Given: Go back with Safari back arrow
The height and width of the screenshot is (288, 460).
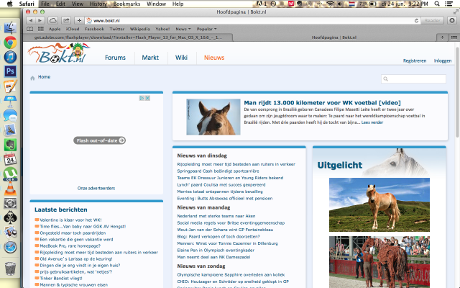Looking at the screenshot, I should 30,21.
